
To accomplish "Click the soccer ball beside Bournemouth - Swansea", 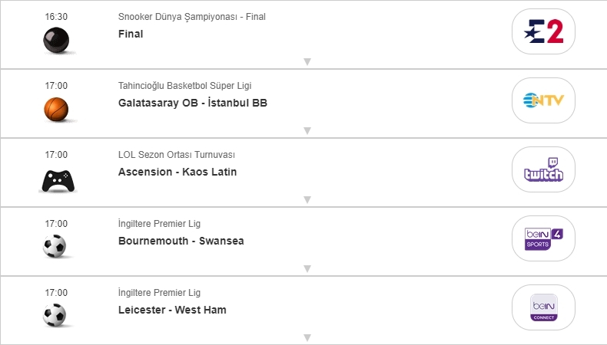I will [x=55, y=246].
